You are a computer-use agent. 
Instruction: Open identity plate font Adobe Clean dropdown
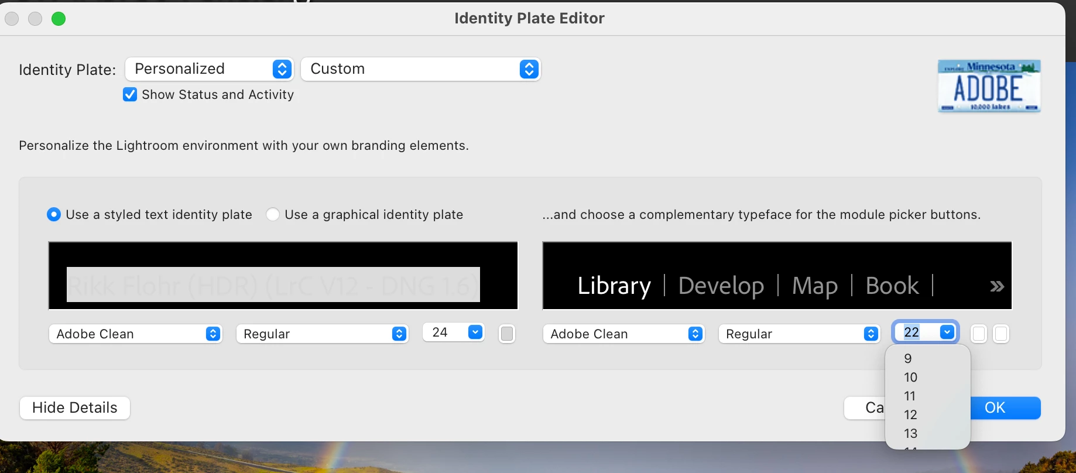pyautogui.click(x=135, y=334)
